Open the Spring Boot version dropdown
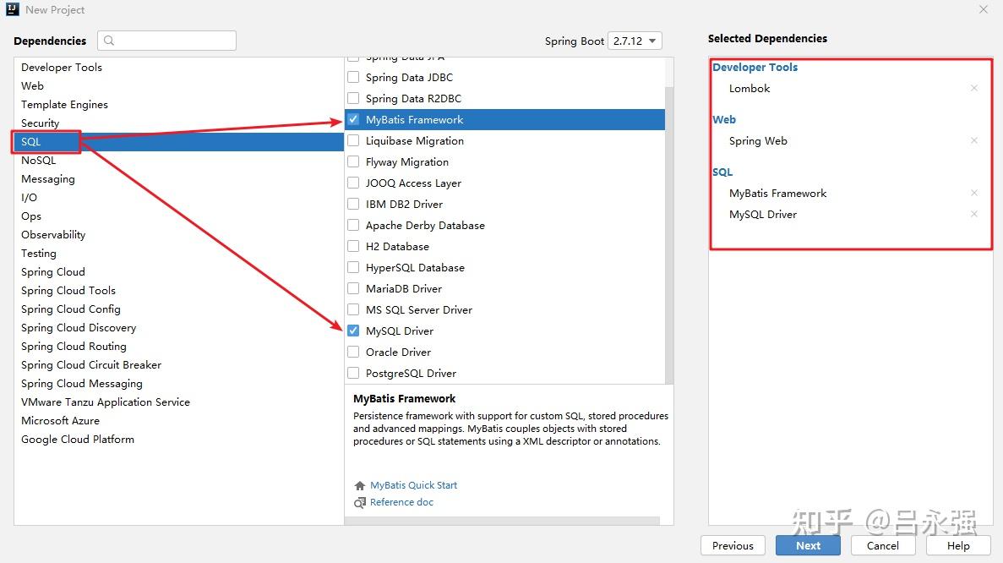Viewport: 1003px width, 563px height. click(x=635, y=41)
